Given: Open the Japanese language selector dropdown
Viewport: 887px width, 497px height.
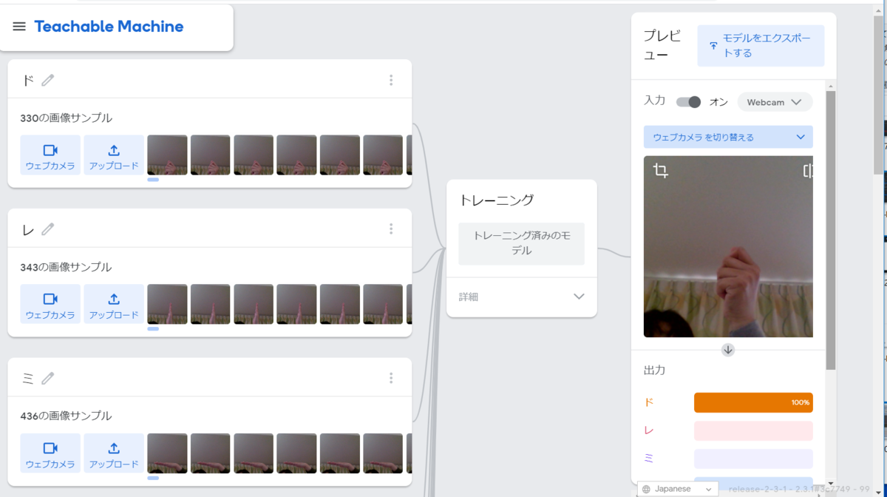Looking at the screenshot, I should click(x=677, y=488).
